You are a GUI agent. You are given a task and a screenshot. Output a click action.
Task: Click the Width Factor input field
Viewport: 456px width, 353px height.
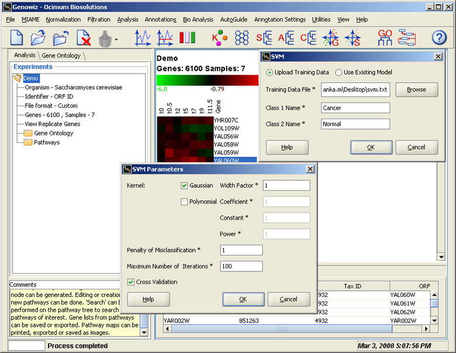pyautogui.click(x=286, y=186)
